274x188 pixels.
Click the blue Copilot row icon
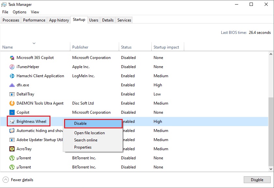pos(12,112)
